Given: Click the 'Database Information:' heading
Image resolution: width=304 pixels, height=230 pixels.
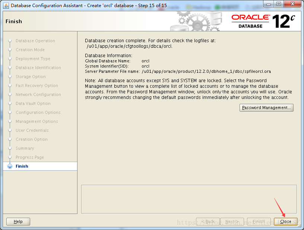Looking at the screenshot, I should 108,56.
